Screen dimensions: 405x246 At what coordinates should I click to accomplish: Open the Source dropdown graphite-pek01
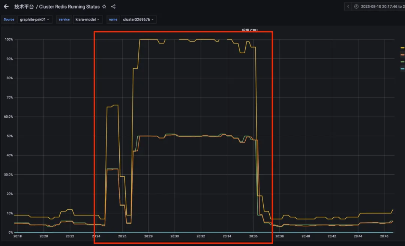(x=34, y=19)
